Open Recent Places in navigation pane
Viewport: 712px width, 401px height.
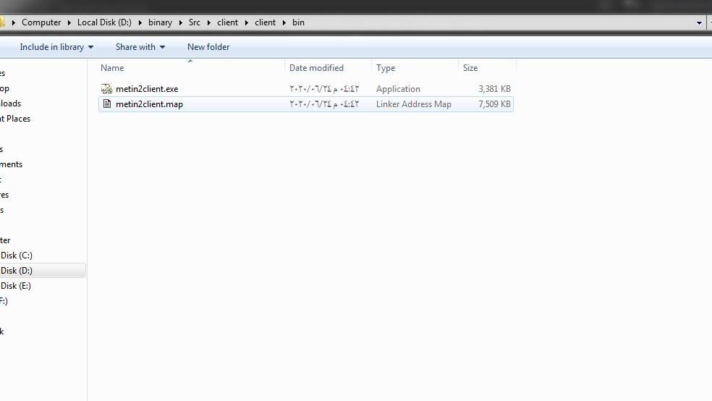tap(15, 119)
